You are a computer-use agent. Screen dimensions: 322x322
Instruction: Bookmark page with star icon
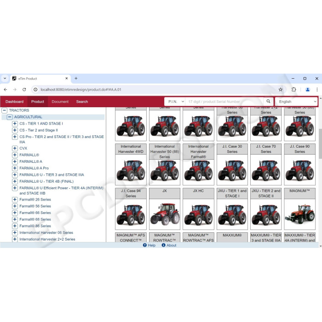coord(281,90)
